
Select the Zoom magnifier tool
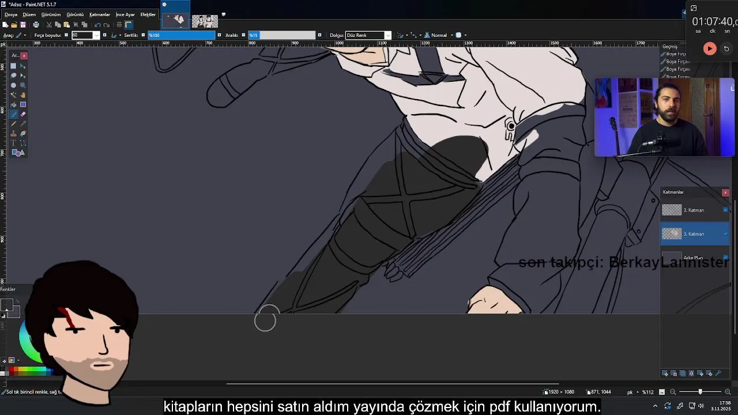click(x=23, y=85)
